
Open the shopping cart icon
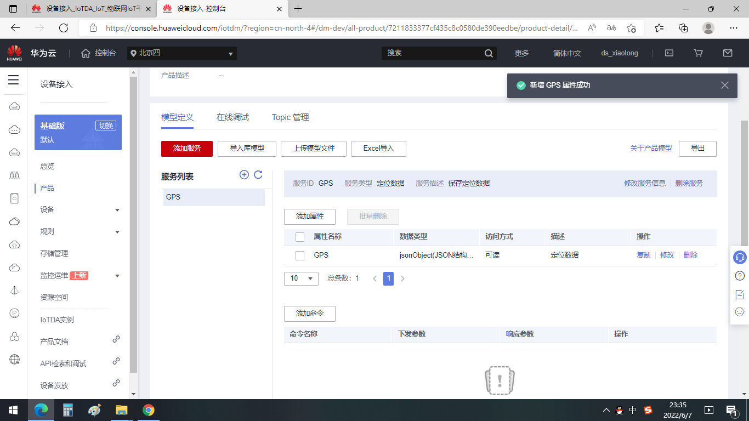698,53
